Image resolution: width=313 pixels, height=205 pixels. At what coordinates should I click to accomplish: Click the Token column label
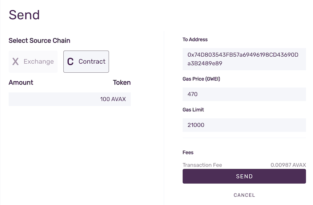pos(122,82)
